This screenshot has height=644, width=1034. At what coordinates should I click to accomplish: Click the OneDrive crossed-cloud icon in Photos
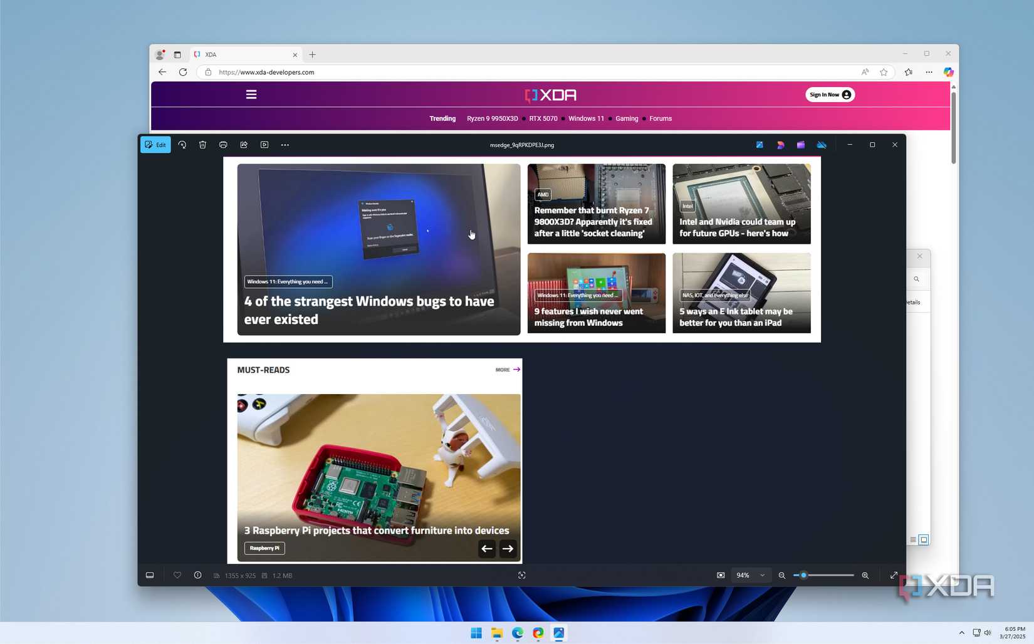822,145
